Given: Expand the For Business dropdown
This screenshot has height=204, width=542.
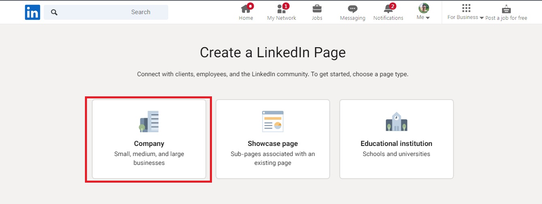Looking at the screenshot, I should (481, 18).
